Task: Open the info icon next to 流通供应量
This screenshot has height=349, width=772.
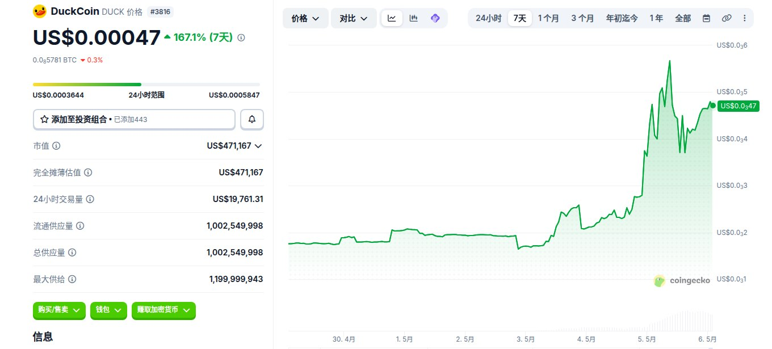Action: coord(80,226)
